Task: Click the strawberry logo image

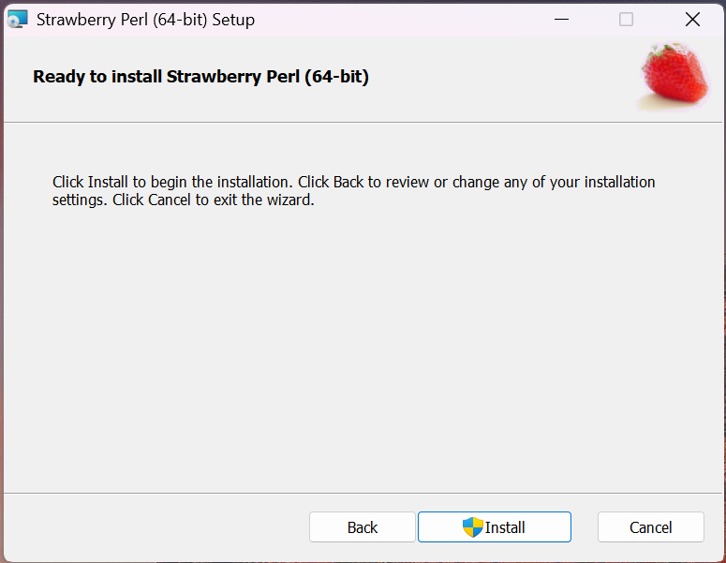Action: 673,77
